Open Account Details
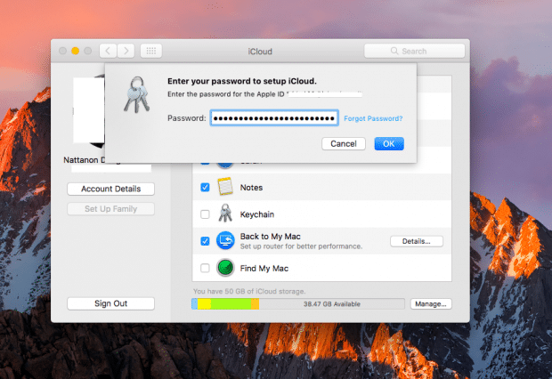The image size is (552, 379). [x=111, y=189]
